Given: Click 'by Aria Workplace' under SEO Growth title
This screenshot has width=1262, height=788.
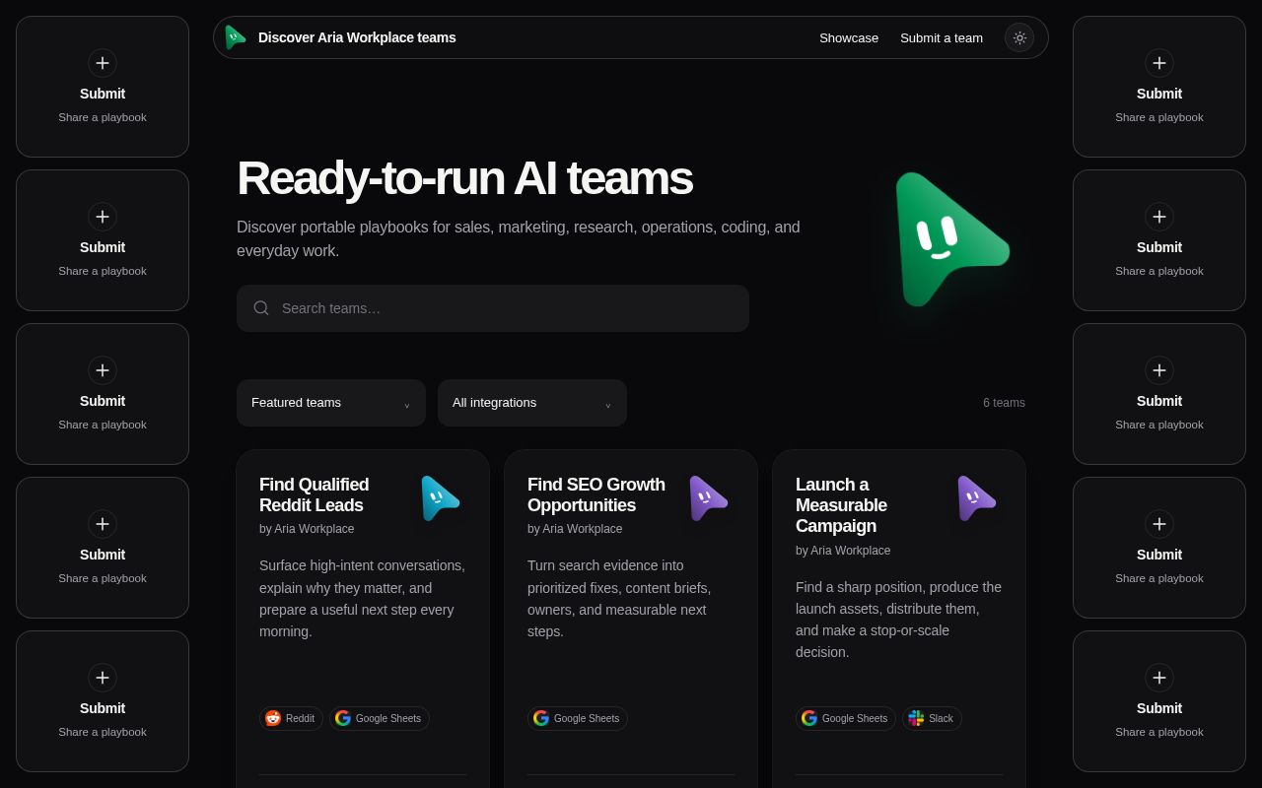Looking at the screenshot, I should [575, 529].
